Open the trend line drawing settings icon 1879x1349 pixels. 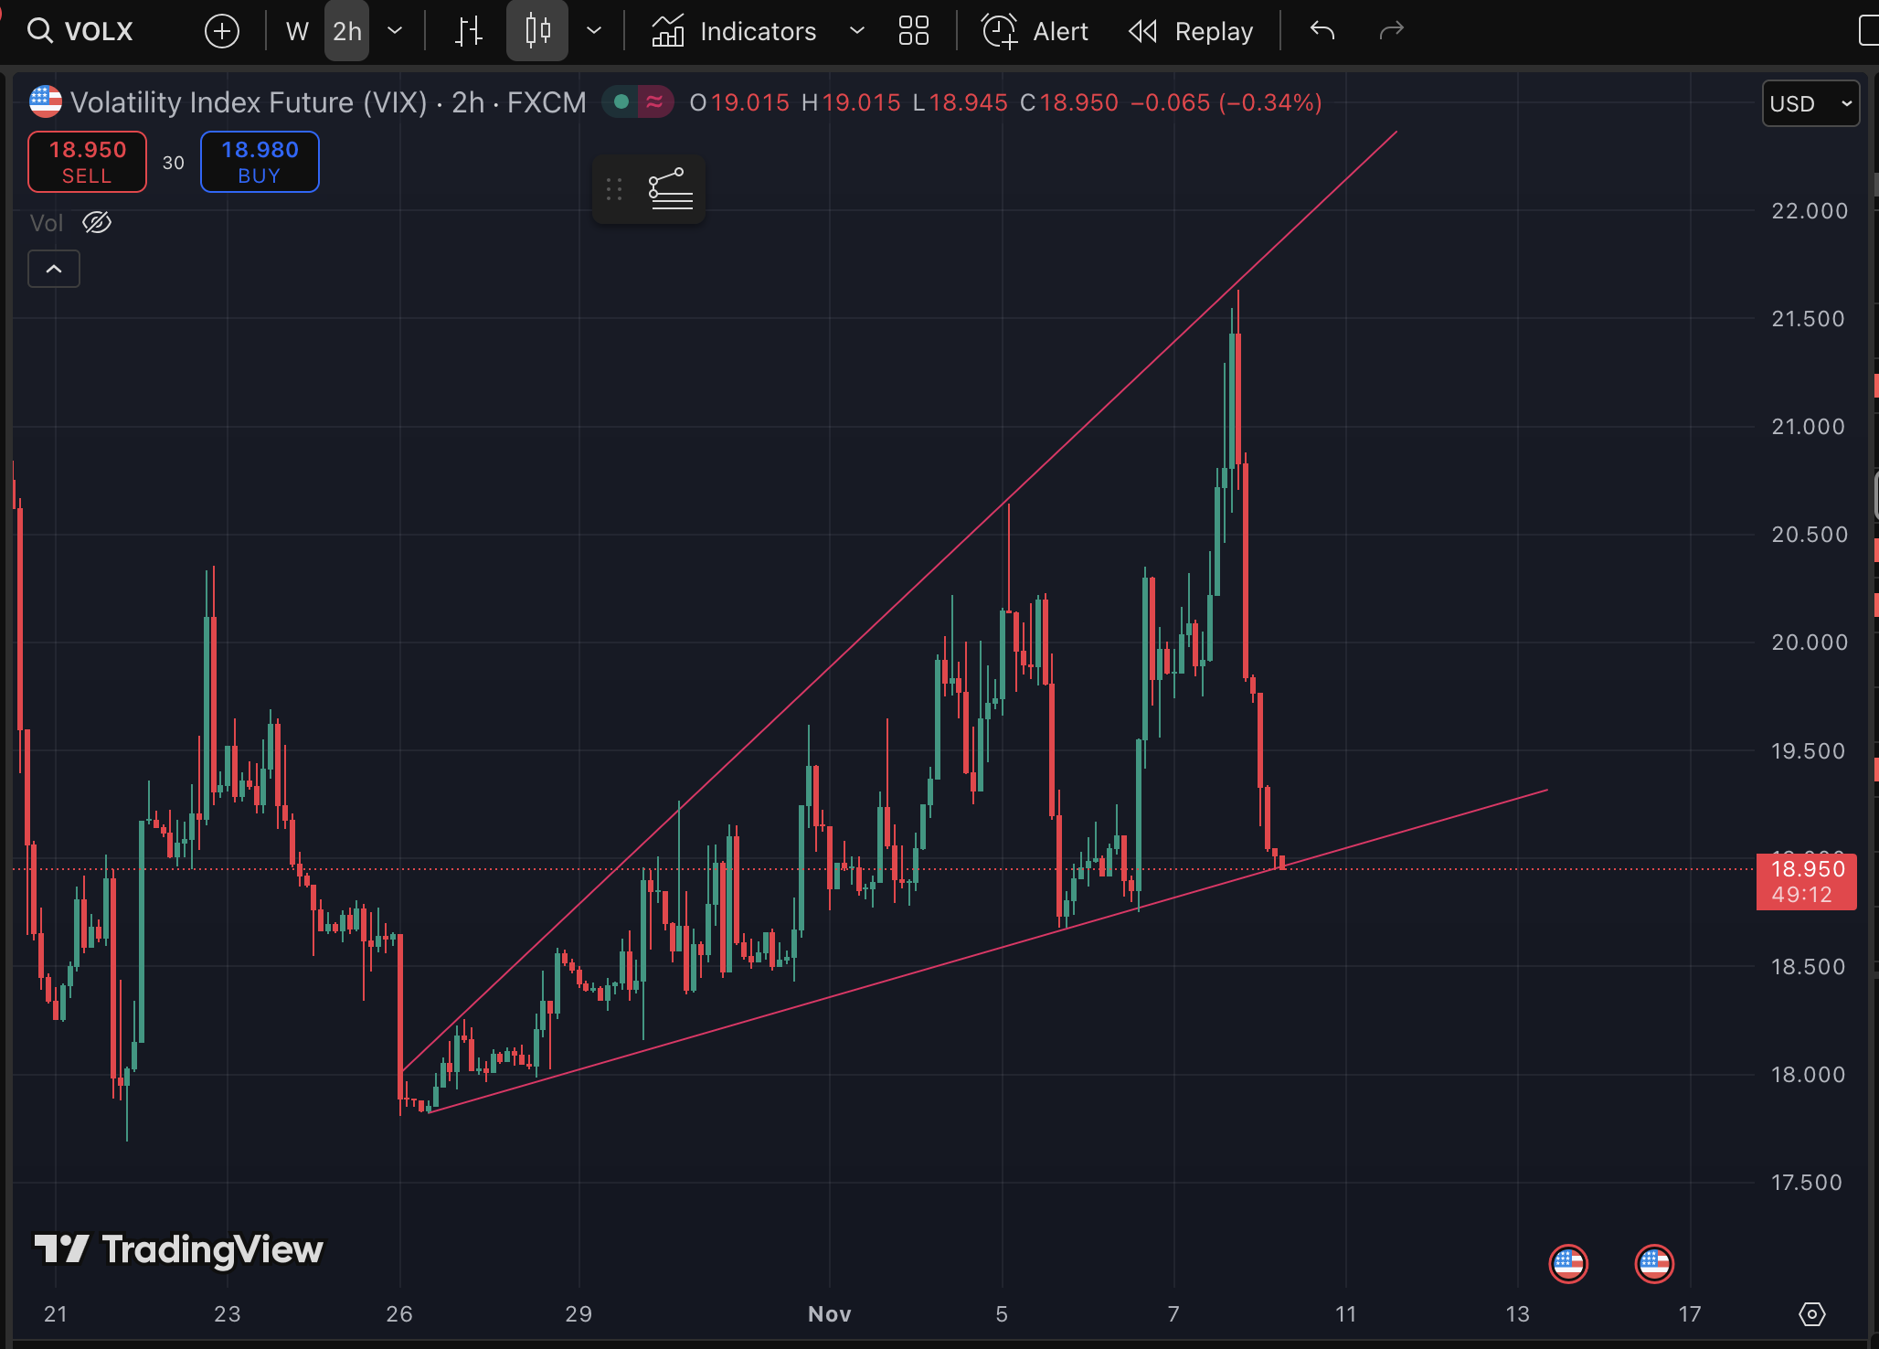(x=670, y=189)
